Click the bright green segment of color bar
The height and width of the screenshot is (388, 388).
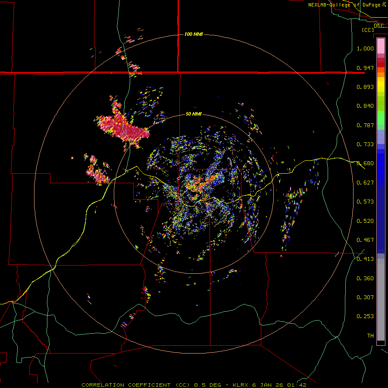[x=381, y=118]
